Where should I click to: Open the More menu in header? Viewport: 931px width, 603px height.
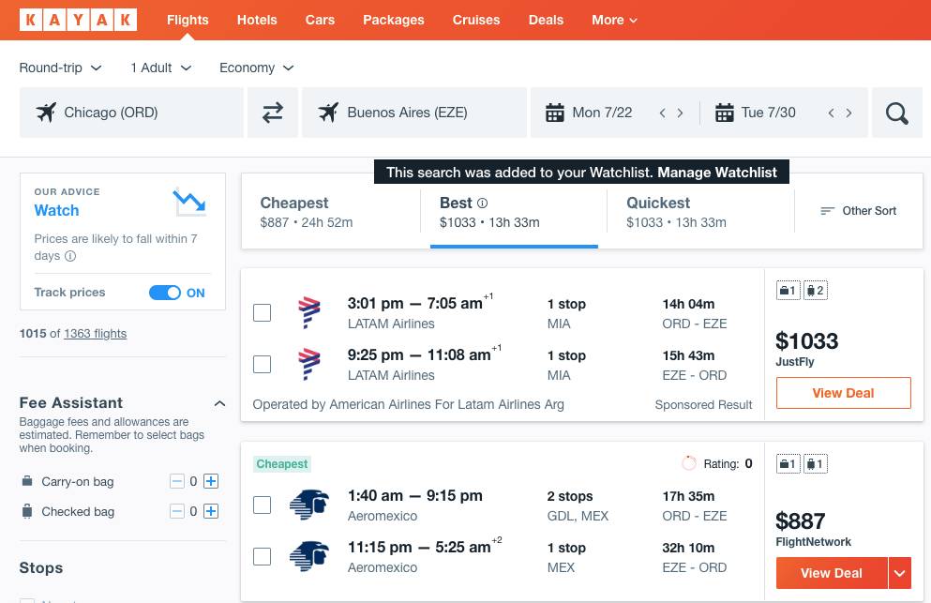tap(614, 20)
